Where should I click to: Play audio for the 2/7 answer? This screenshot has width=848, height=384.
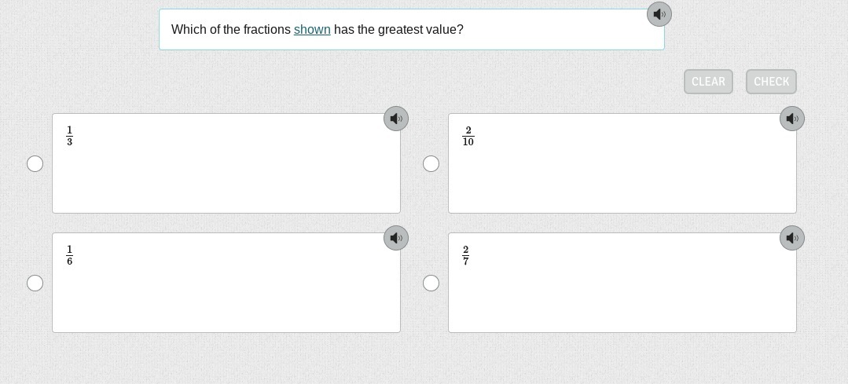point(791,238)
